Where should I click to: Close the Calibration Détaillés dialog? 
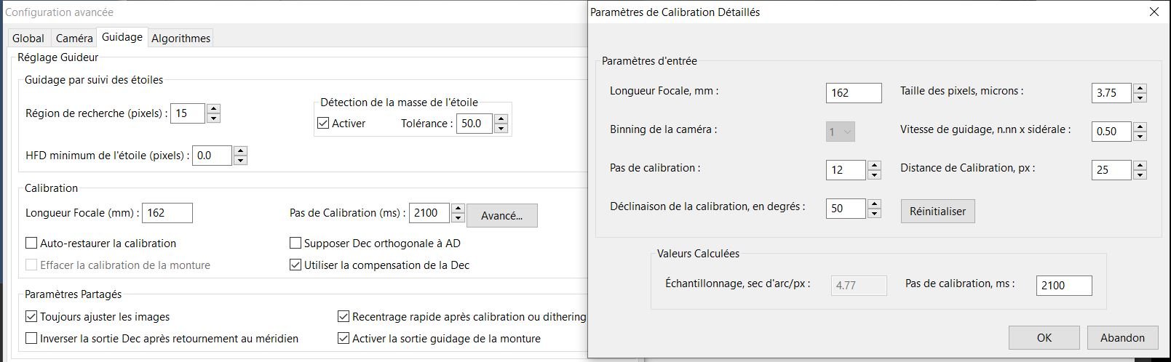(1154, 12)
